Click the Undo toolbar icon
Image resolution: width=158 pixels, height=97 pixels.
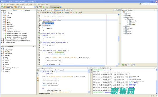click(x=16, y=7)
